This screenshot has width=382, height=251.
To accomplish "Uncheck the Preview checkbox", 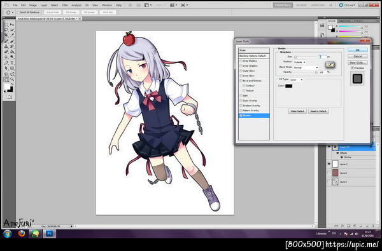I will (x=352, y=68).
